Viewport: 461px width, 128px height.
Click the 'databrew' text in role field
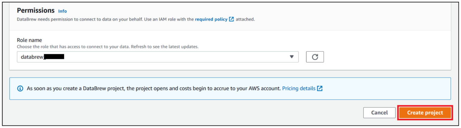(32, 57)
